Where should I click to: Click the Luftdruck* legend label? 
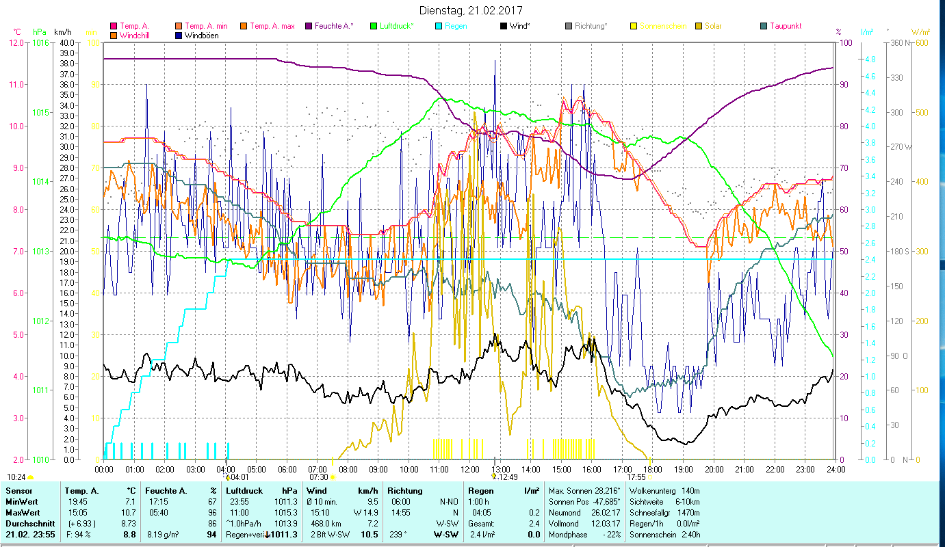pos(398,26)
